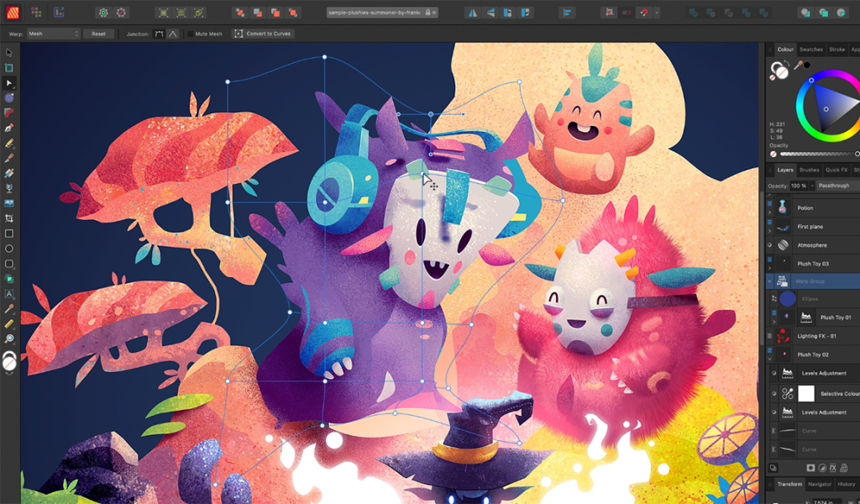Toggle the Selective Colour adjustment's left icon
The image size is (860, 504).
(773, 393)
